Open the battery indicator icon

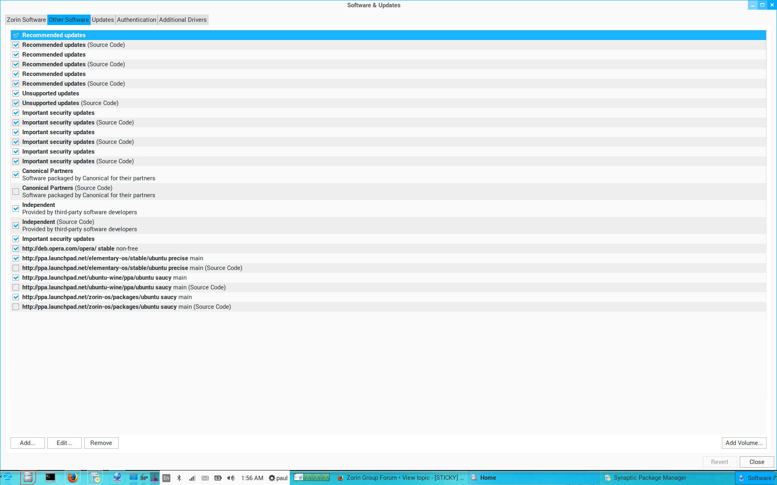218,478
